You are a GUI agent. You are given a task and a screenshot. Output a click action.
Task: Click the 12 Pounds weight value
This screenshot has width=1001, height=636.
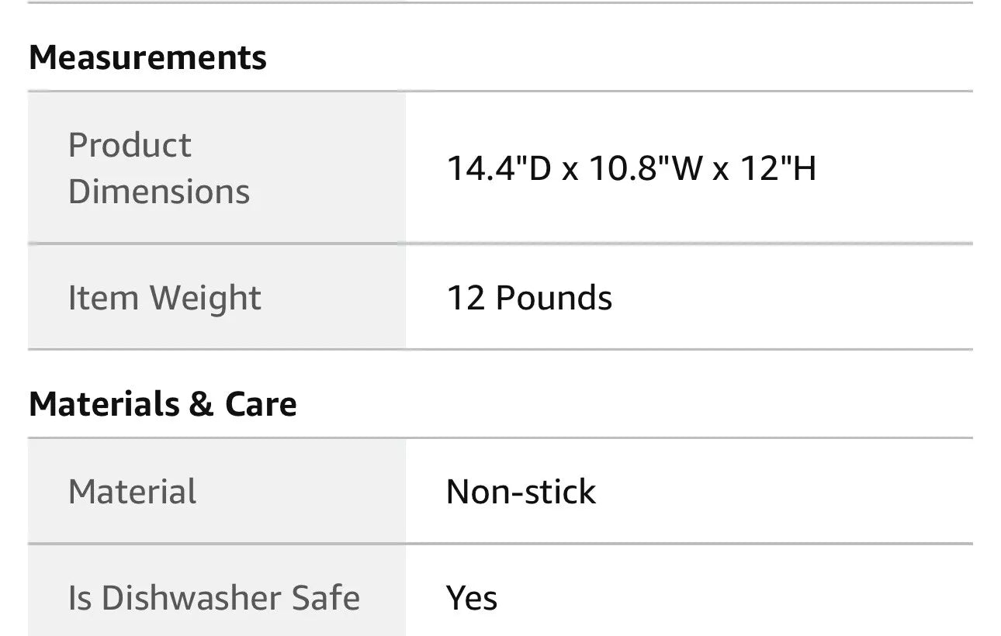point(529,298)
